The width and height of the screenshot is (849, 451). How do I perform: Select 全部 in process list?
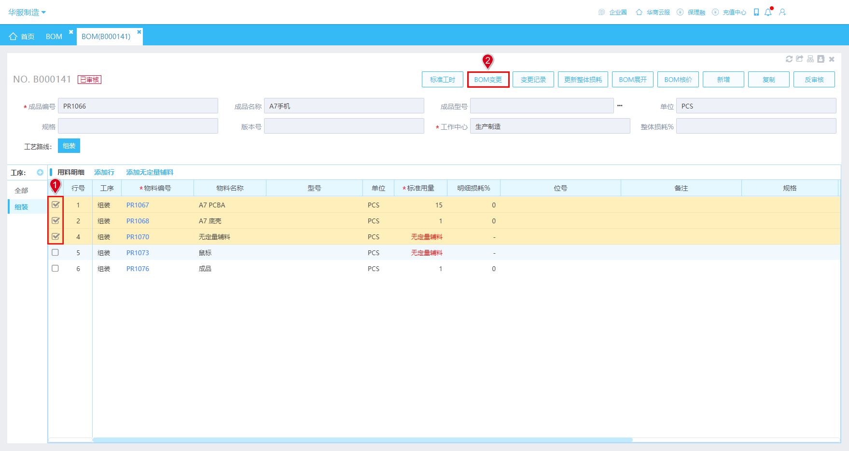(x=21, y=191)
